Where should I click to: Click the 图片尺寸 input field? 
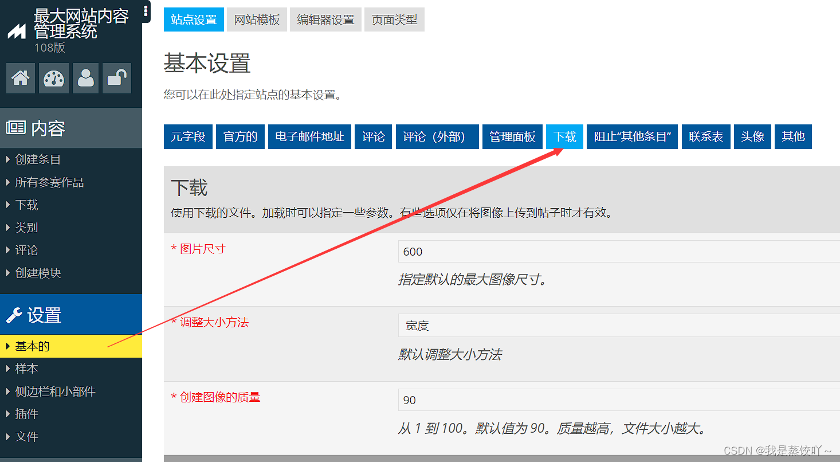coord(619,252)
